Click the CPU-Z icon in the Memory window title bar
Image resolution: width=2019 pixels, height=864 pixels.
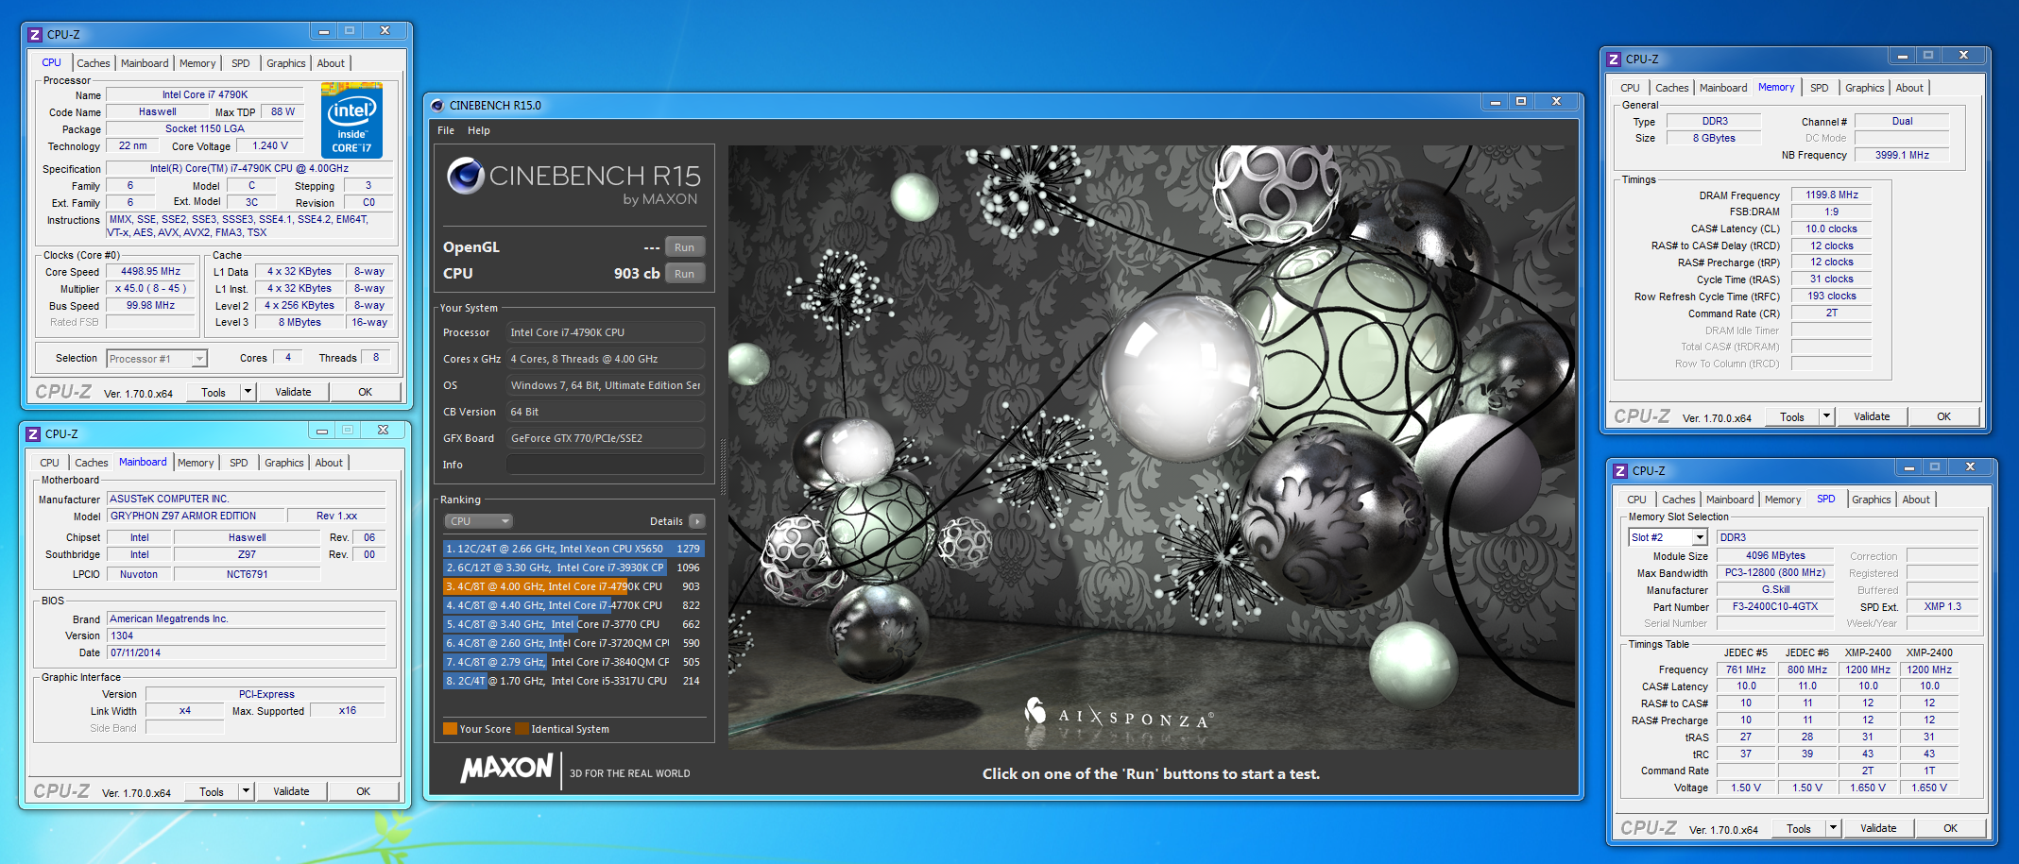(x=1614, y=59)
